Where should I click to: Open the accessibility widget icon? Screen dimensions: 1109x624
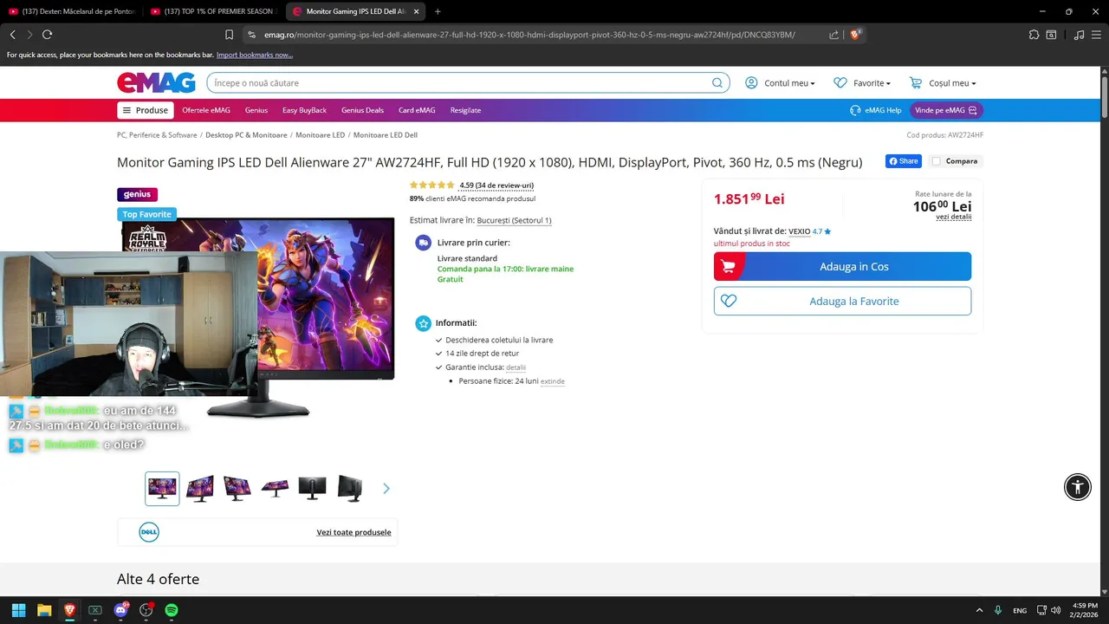click(x=1078, y=487)
